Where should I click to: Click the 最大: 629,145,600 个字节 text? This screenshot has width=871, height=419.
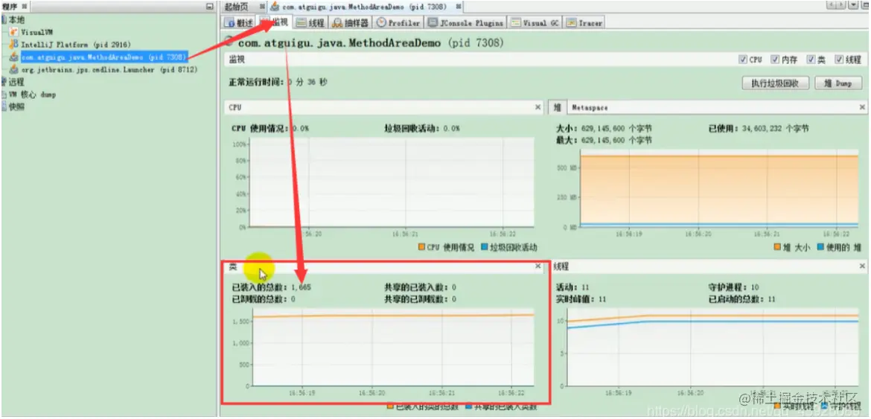[604, 140]
